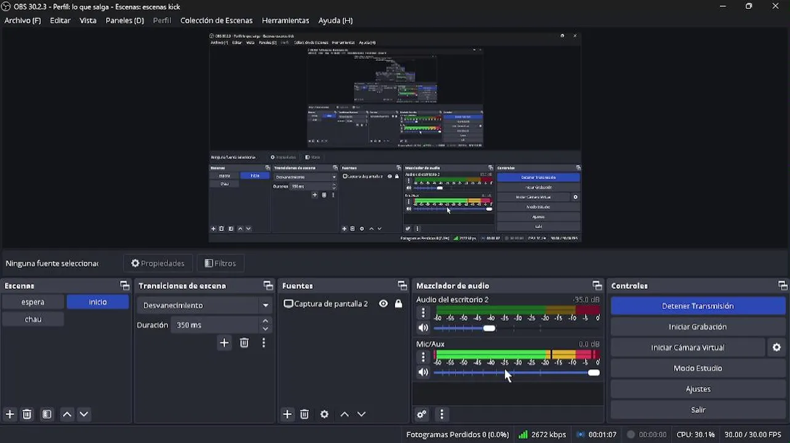
Task: Open virtual camera settings gear
Action: [x=776, y=348]
